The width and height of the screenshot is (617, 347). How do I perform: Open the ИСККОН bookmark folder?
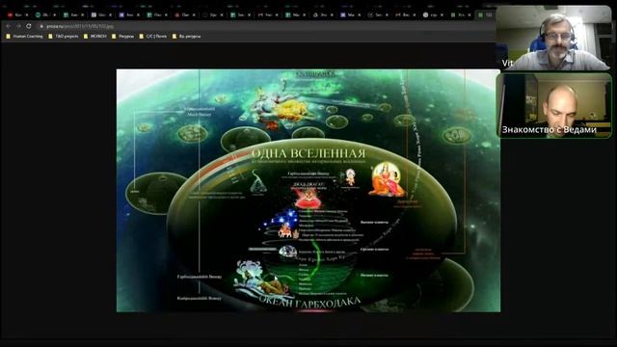[x=94, y=37]
